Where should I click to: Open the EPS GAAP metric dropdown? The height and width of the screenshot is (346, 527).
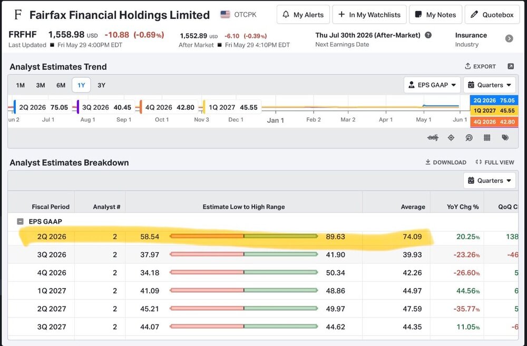[432, 85]
